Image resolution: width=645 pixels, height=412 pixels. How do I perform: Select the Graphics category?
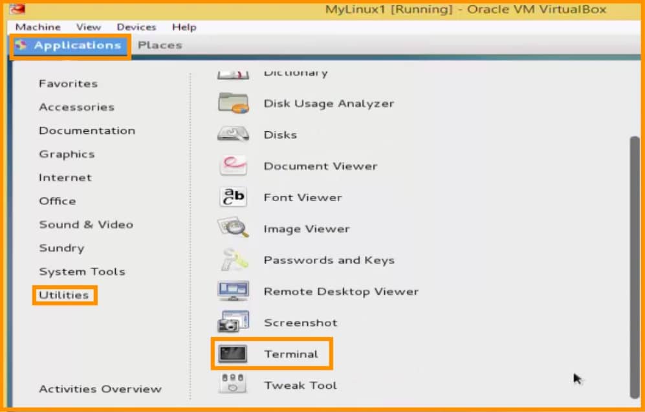tap(67, 154)
